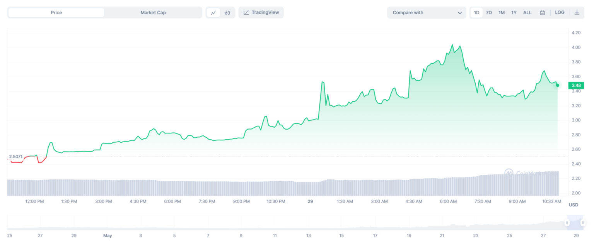Select the 1D time range

pyautogui.click(x=476, y=13)
